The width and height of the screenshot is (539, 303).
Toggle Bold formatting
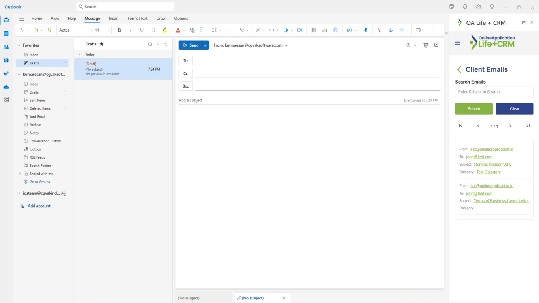click(119, 30)
